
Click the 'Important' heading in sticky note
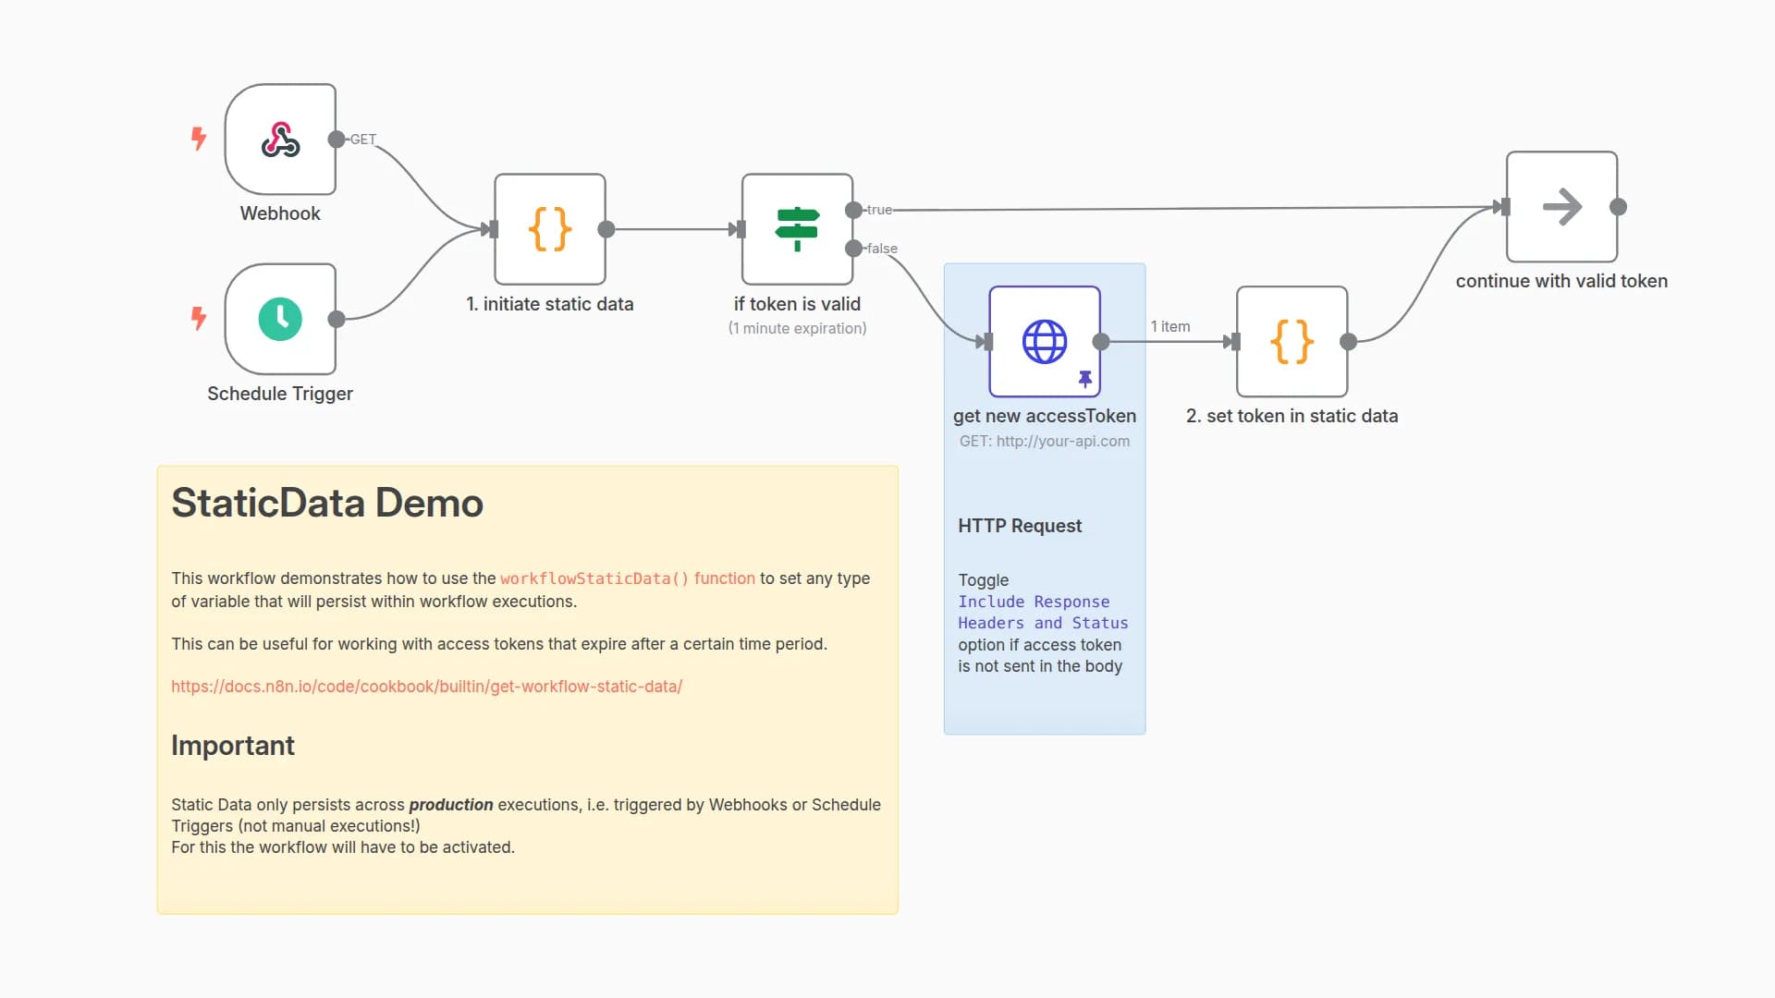tap(233, 746)
